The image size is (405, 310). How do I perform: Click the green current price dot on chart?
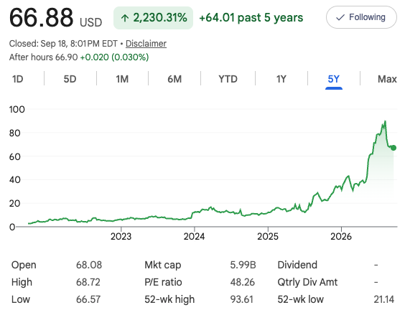[394, 148]
